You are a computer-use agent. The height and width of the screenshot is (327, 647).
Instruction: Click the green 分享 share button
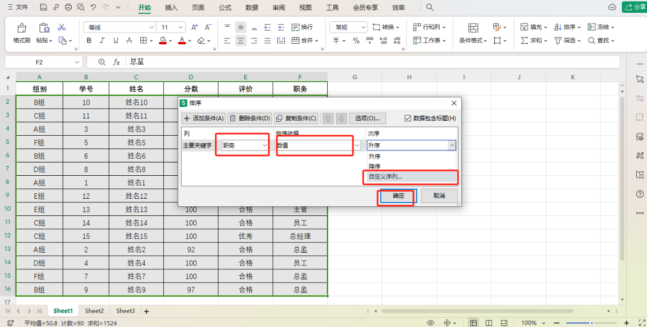pyautogui.click(x=634, y=7)
